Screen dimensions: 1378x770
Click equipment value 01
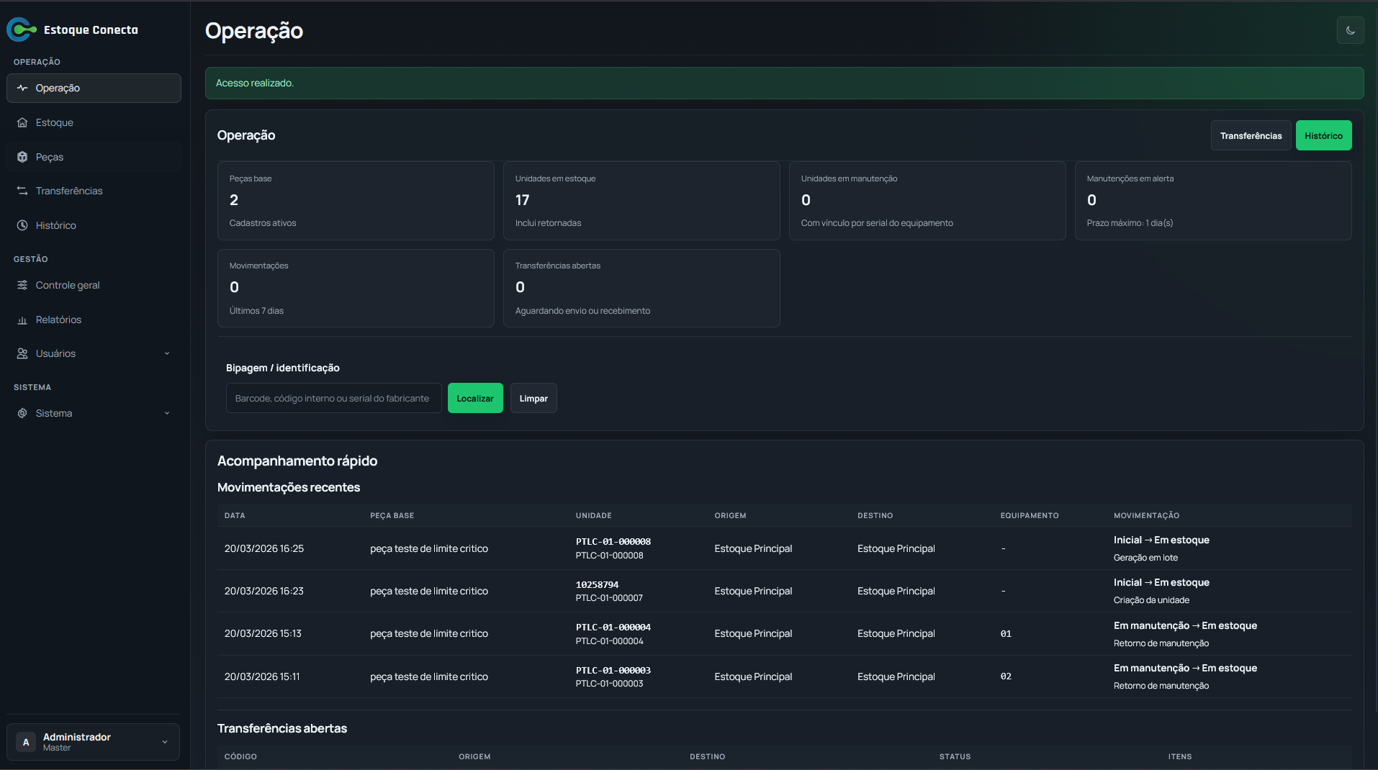pos(1006,634)
